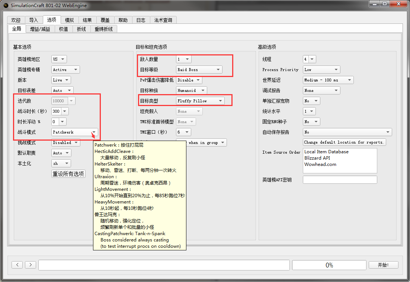Open the 线程 4 dropdown
The image size is (410, 282).
tap(309, 59)
